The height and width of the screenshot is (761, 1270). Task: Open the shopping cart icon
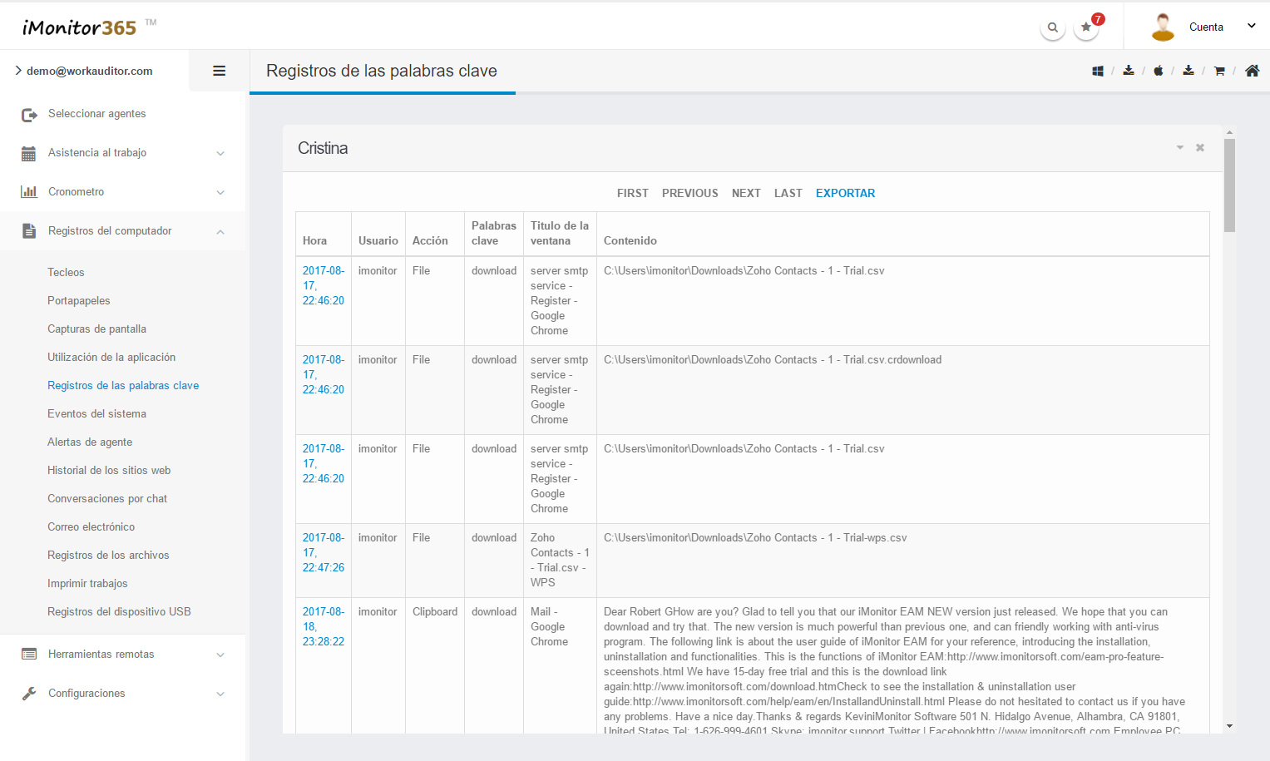coord(1219,71)
